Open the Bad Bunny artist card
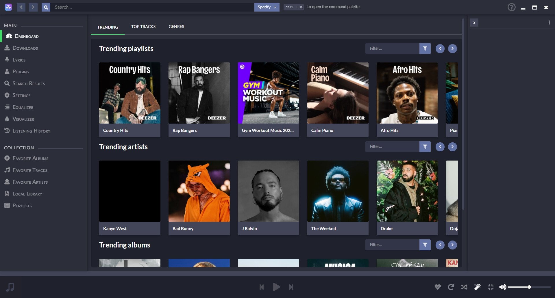 click(x=199, y=198)
